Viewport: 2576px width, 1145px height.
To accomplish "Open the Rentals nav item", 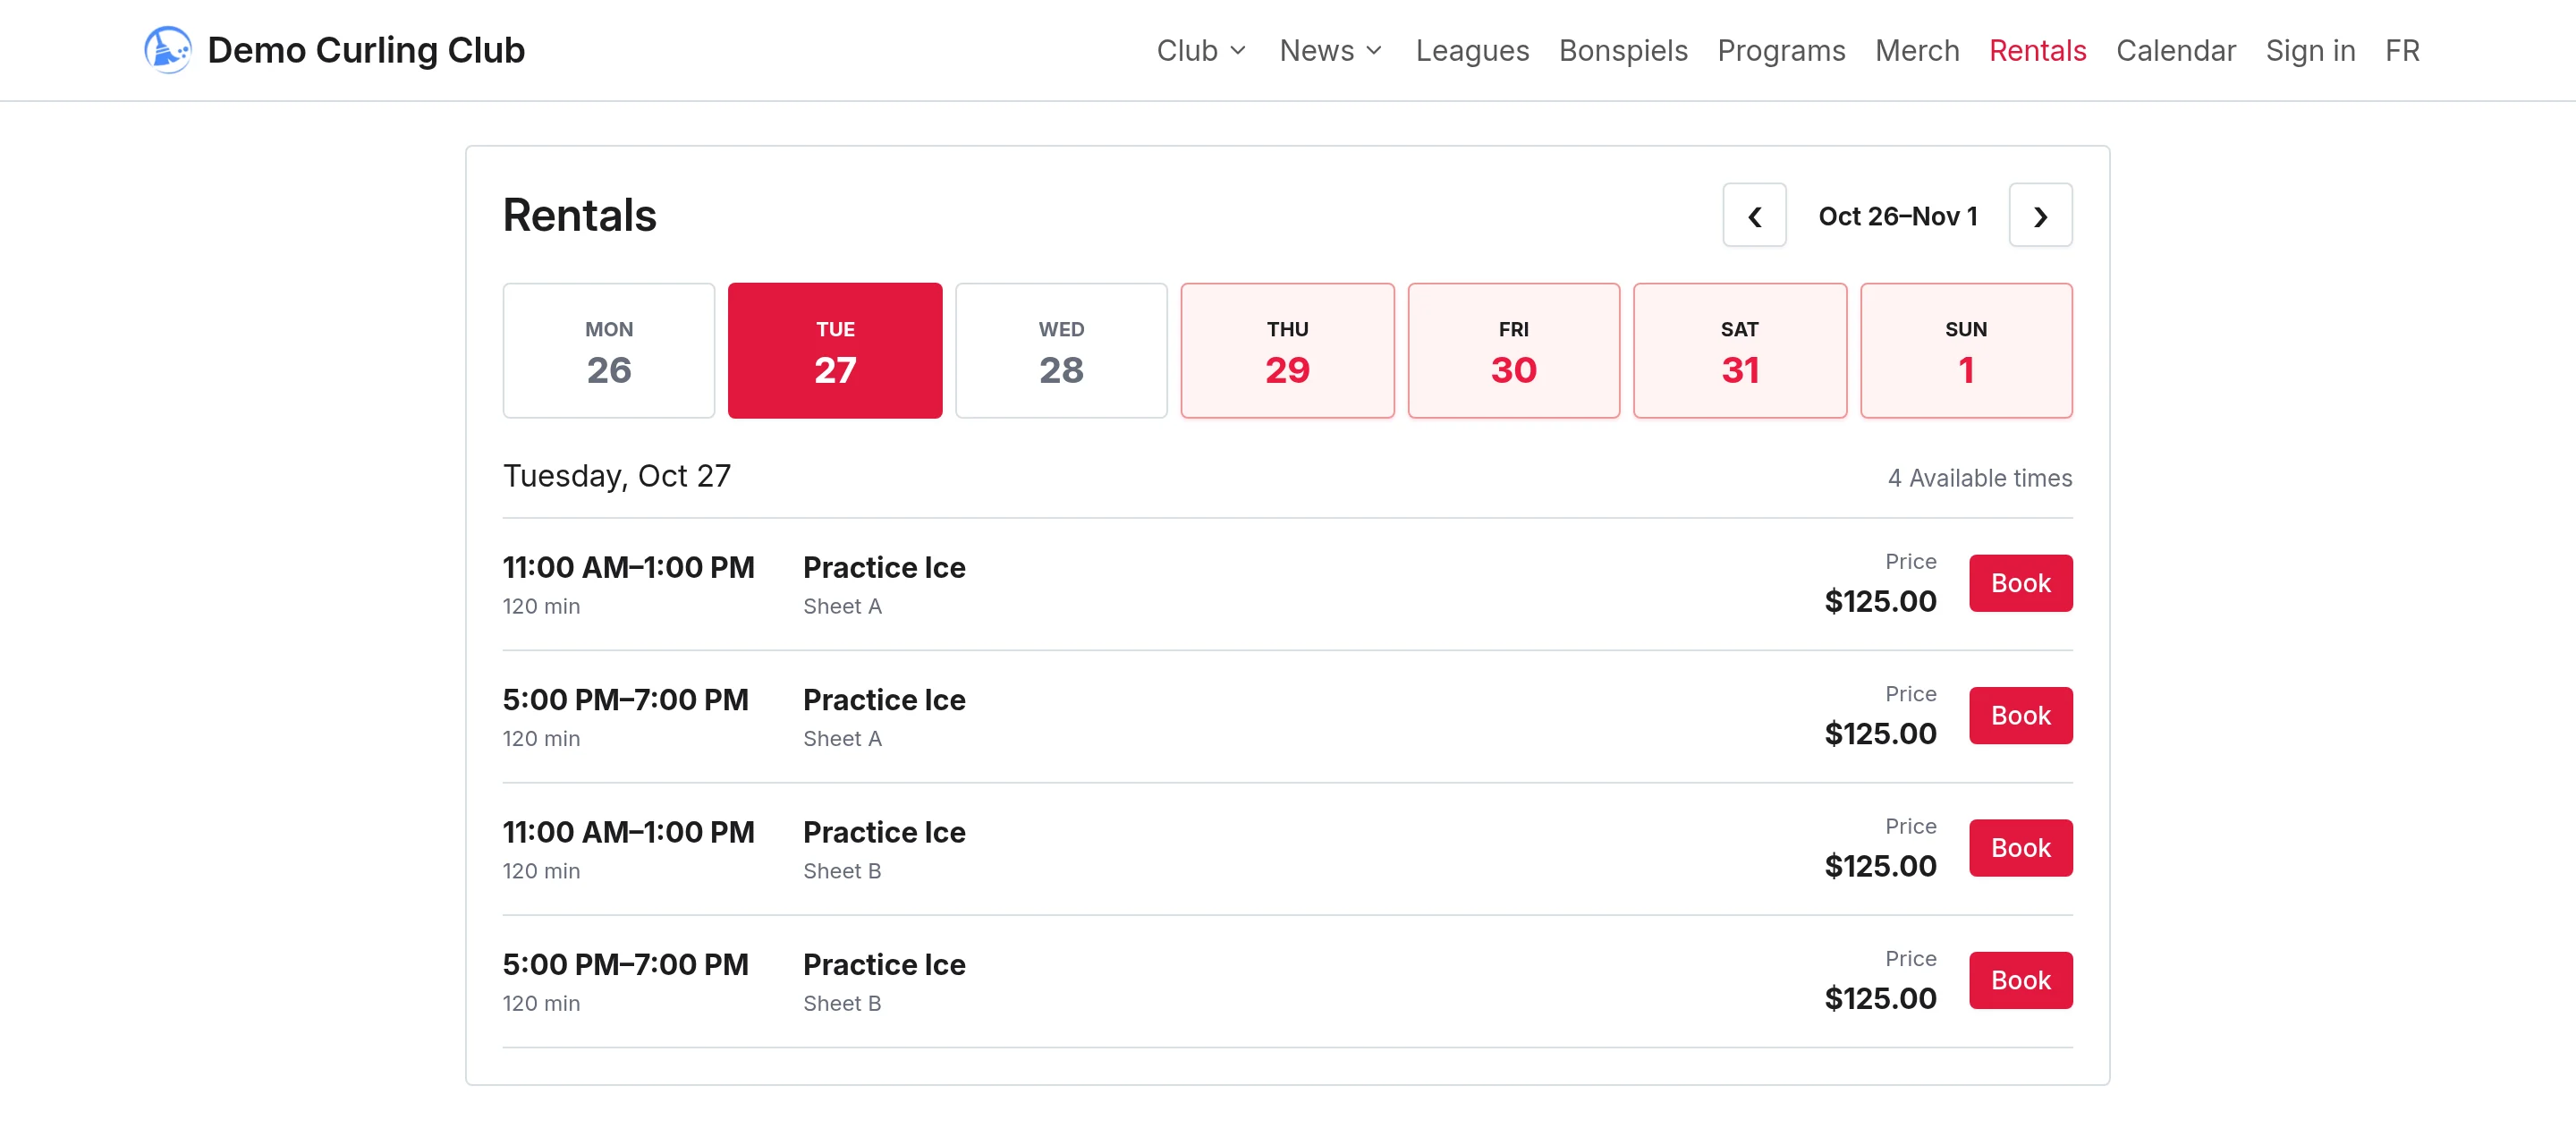I will [x=2037, y=50].
